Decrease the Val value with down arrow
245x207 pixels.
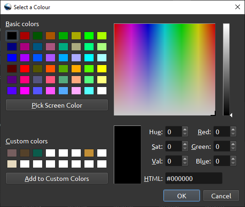185,163
